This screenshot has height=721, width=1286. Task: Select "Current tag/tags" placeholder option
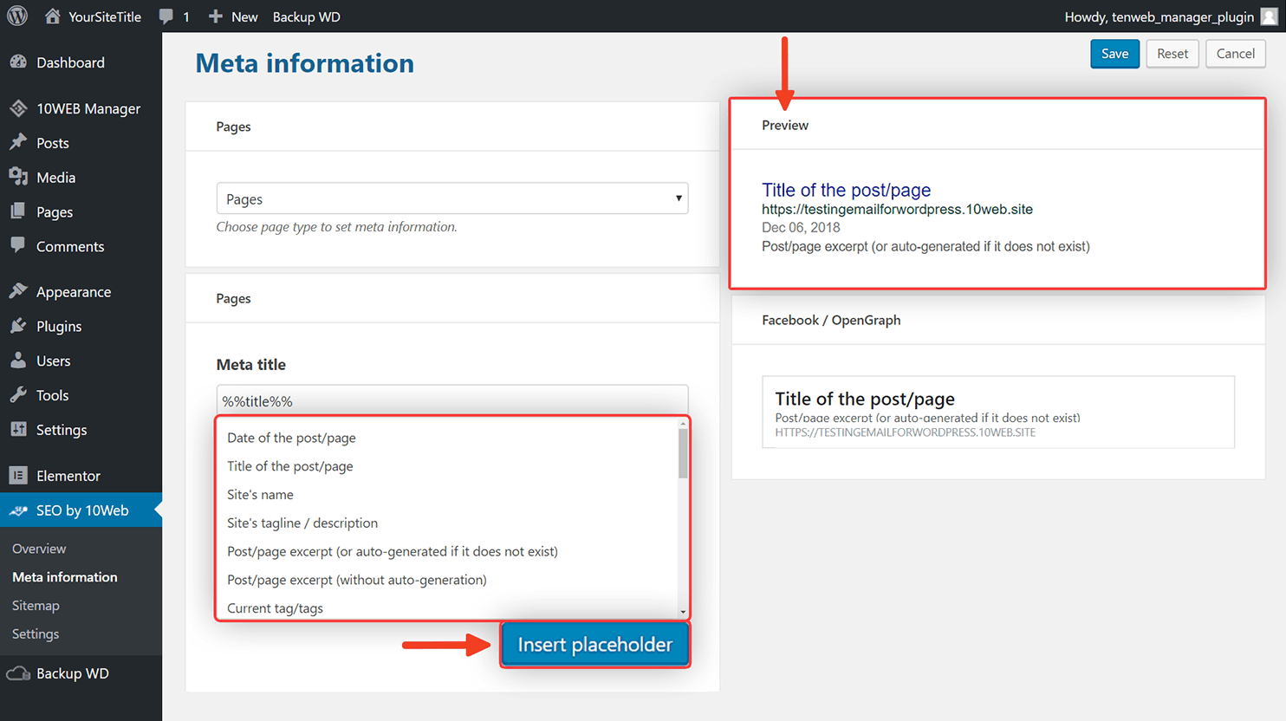(x=275, y=608)
